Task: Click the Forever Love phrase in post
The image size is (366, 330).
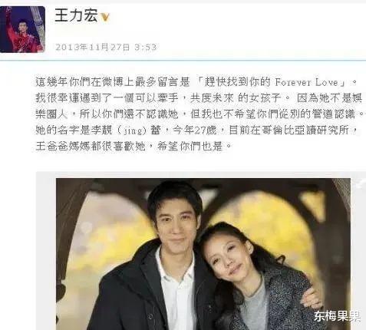Action: tap(307, 82)
